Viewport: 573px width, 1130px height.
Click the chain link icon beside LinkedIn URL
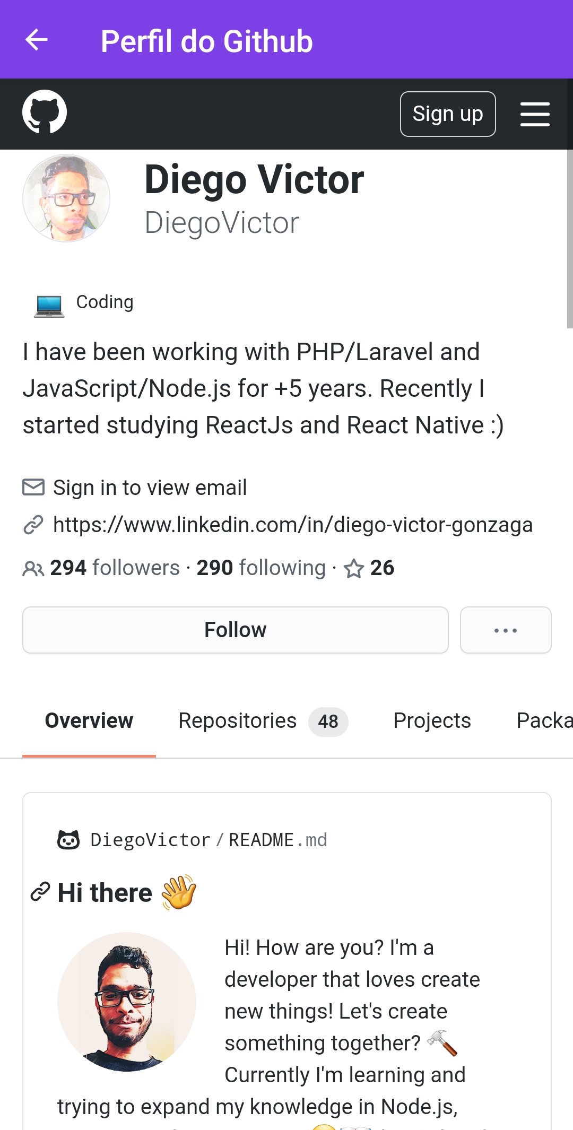coord(33,524)
